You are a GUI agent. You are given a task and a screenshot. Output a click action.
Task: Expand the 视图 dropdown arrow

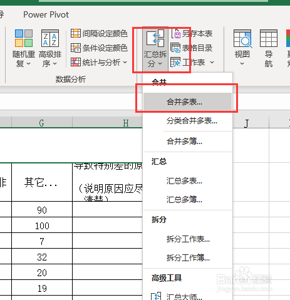pos(242,63)
